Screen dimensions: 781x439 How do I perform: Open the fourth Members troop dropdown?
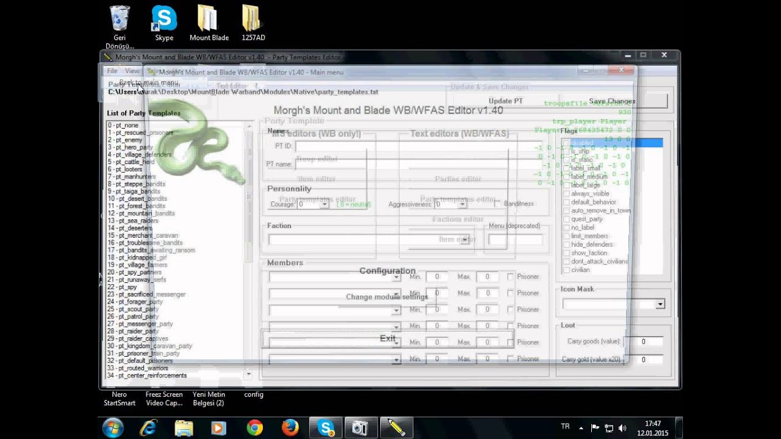click(396, 326)
